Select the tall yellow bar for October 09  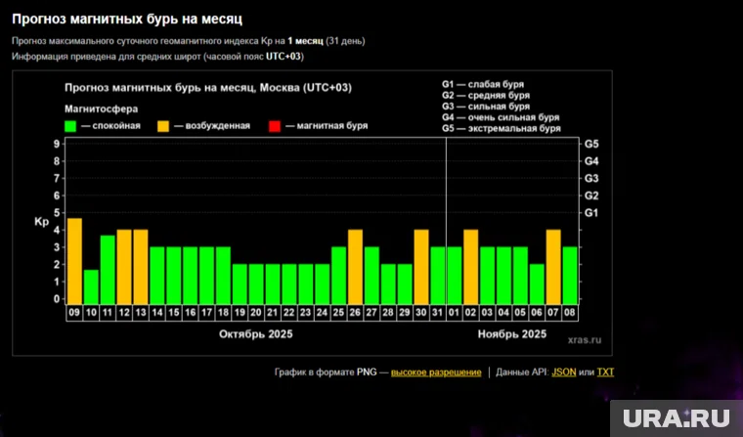pos(74,260)
